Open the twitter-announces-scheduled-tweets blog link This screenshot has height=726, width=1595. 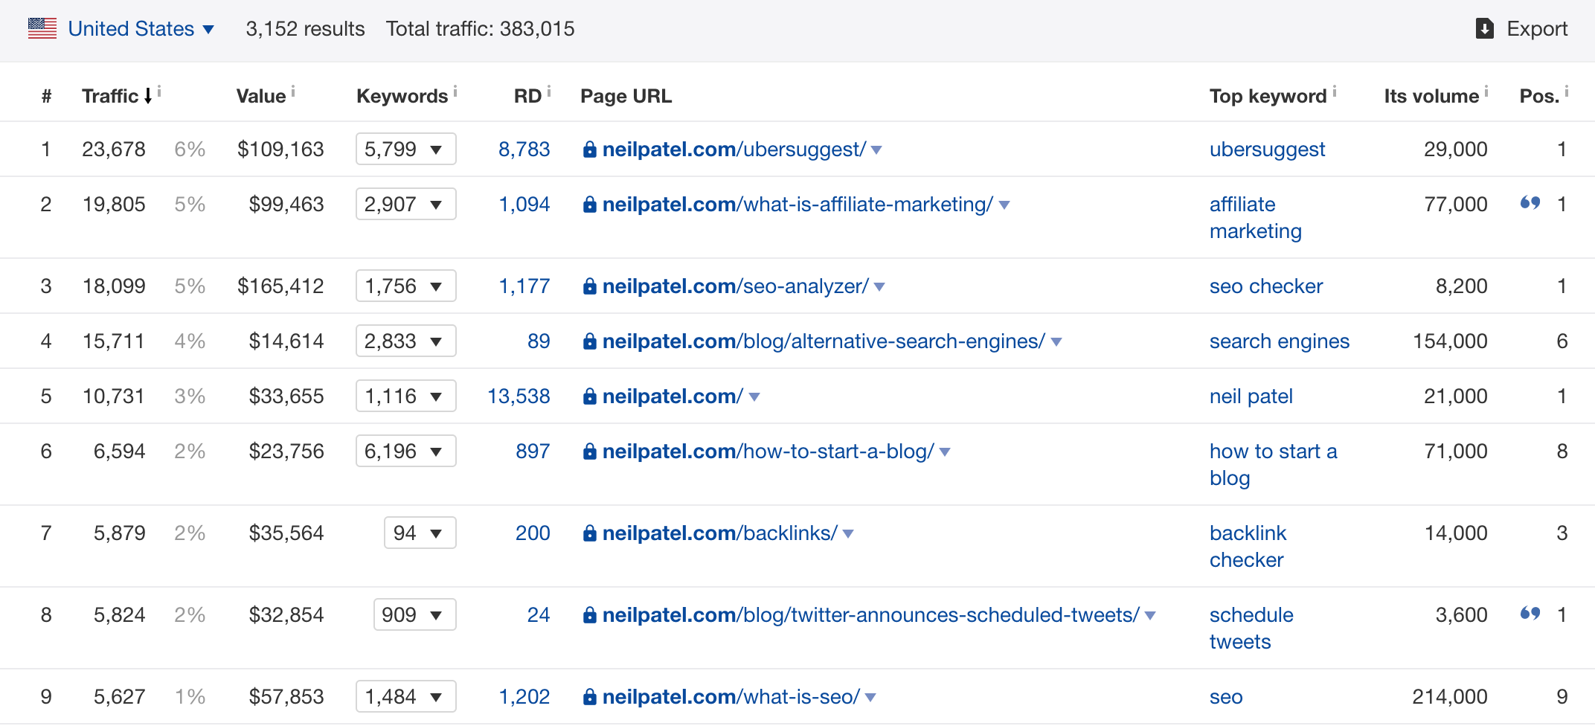coord(871,615)
